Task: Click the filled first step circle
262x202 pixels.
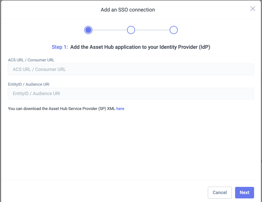Action: [x=88, y=30]
